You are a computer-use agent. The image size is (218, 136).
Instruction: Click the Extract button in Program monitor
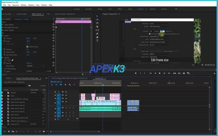pyautogui.click(x=179, y=73)
